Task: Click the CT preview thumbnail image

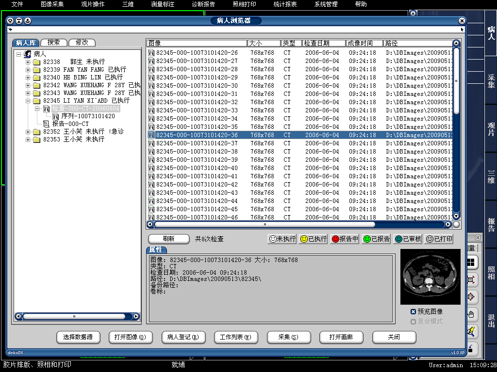Action: [x=430, y=277]
